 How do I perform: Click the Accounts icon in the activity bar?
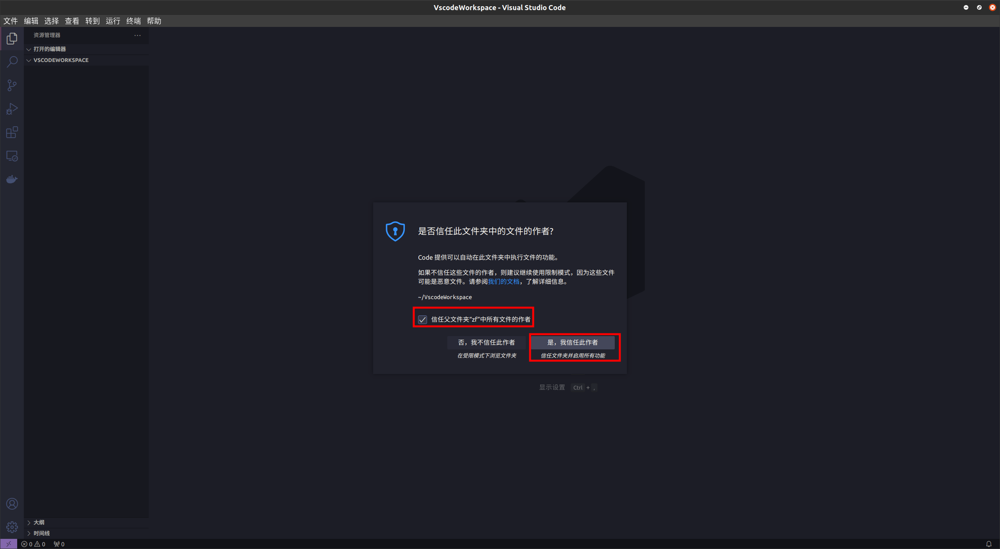(x=12, y=503)
